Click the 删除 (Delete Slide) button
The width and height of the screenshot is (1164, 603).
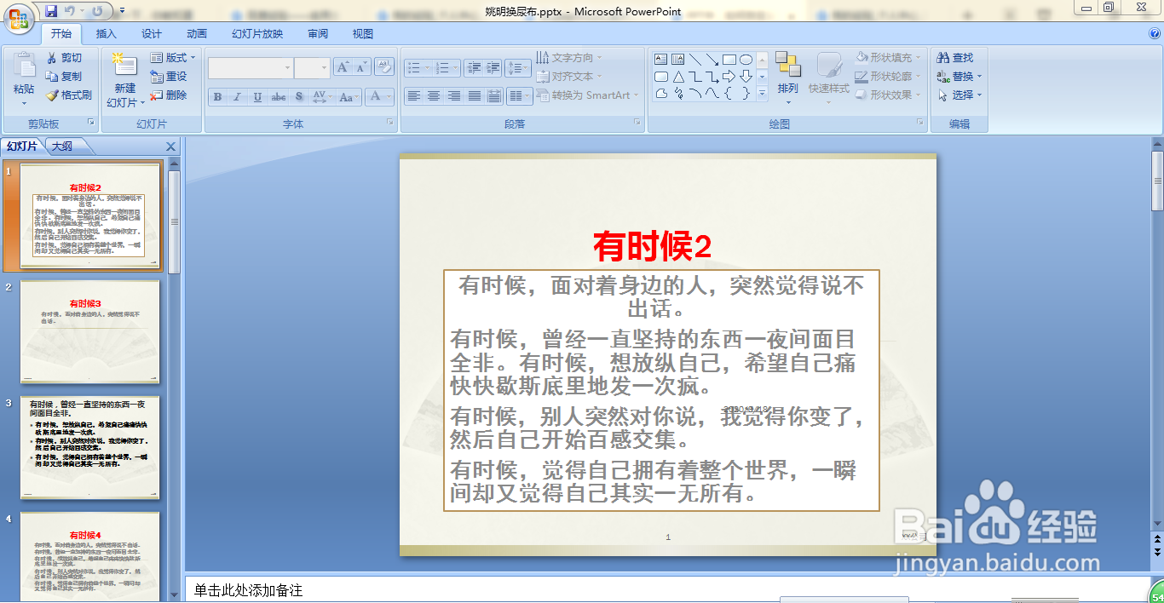pyautogui.click(x=170, y=95)
